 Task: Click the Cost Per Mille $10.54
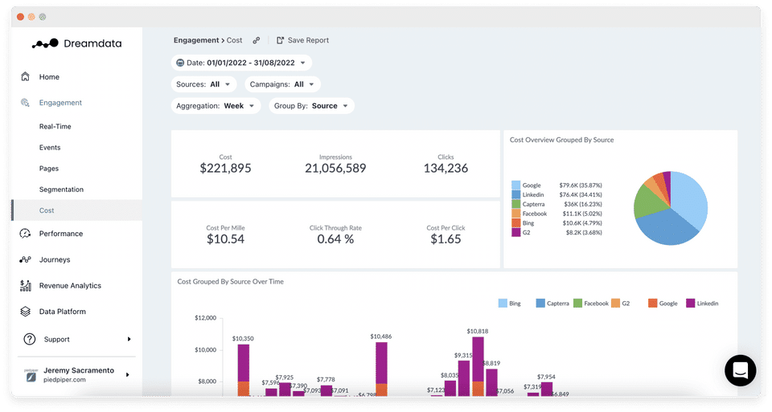(225, 239)
